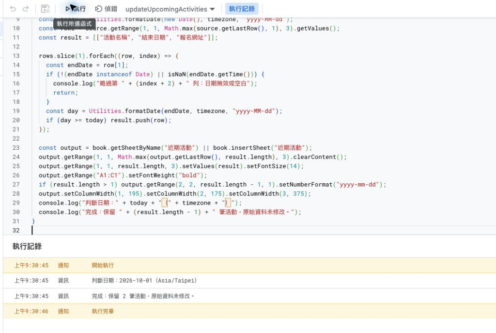Select the 開始執行 log entry
Image resolution: width=496 pixels, height=333 pixels.
click(249, 265)
